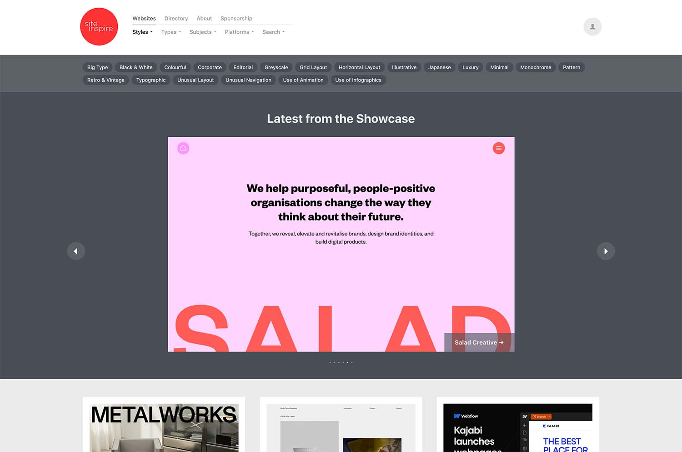Pick the Luxury style tag
The image size is (682, 452).
[471, 67]
